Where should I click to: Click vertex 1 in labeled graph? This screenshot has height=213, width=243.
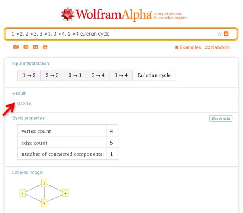tap(44, 183)
